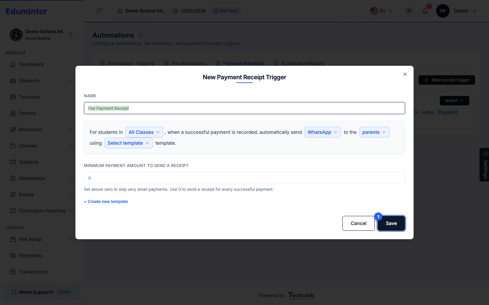The image size is (489, 305).
Task: Click the Curriculum Planning book icon
Action: tap(13, 211)
